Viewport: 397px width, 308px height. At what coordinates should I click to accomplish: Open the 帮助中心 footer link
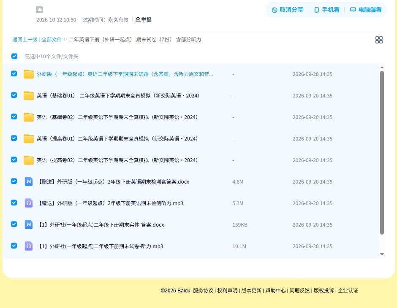coord(275,291)
